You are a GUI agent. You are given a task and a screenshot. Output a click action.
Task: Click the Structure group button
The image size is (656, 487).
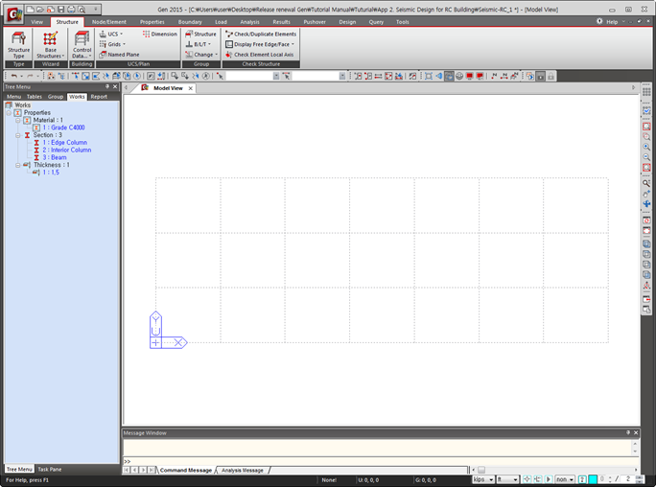200,34
